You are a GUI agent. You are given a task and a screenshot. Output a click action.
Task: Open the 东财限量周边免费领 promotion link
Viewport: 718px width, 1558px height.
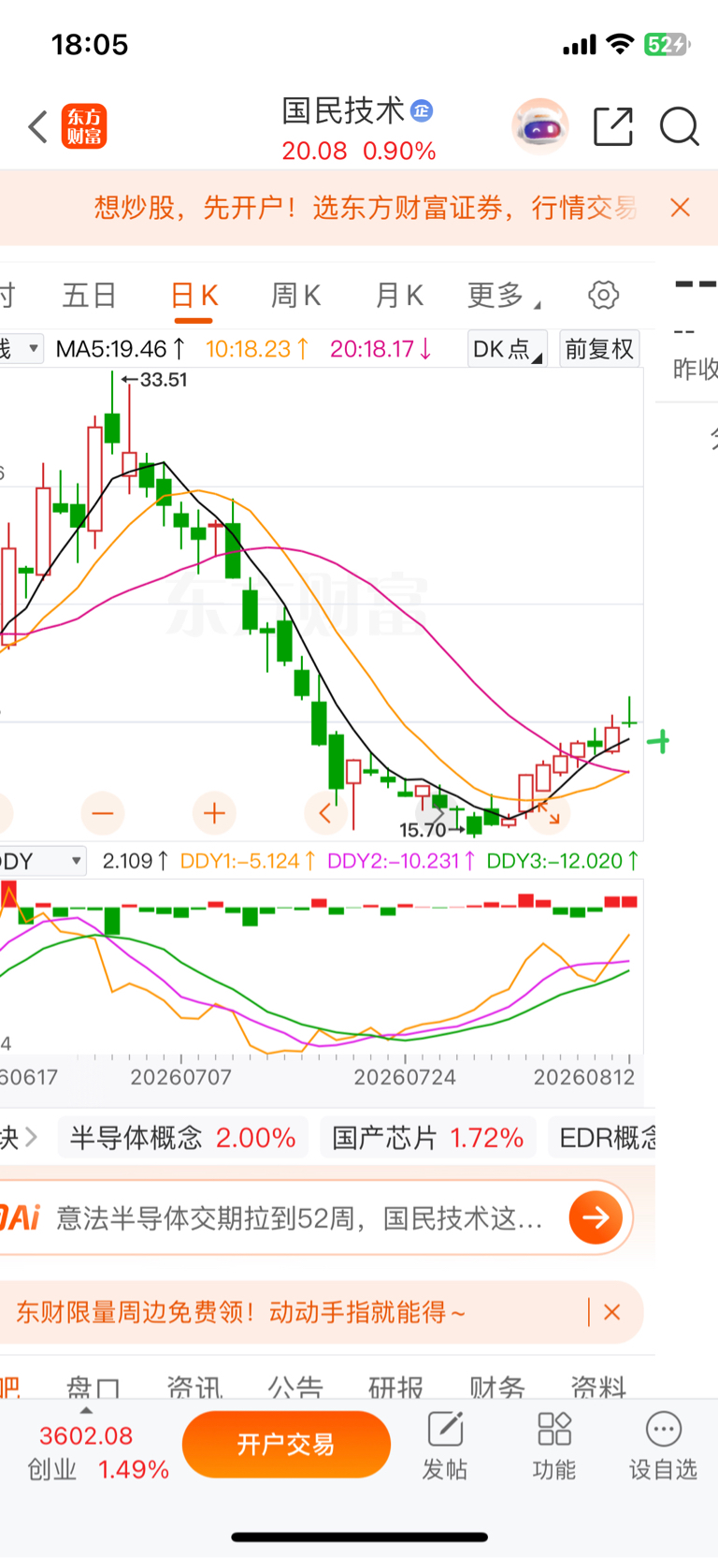pos(240,1313)
